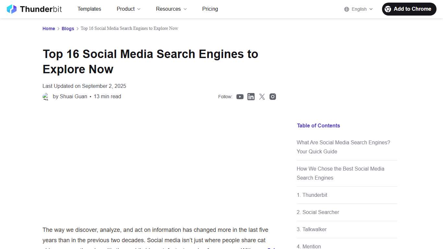The height and width of the screenshot is (249, 443).
Task: Open Thunderbit's YouTube channel icon
Action: pyautogui.click(x=240, y=97)
